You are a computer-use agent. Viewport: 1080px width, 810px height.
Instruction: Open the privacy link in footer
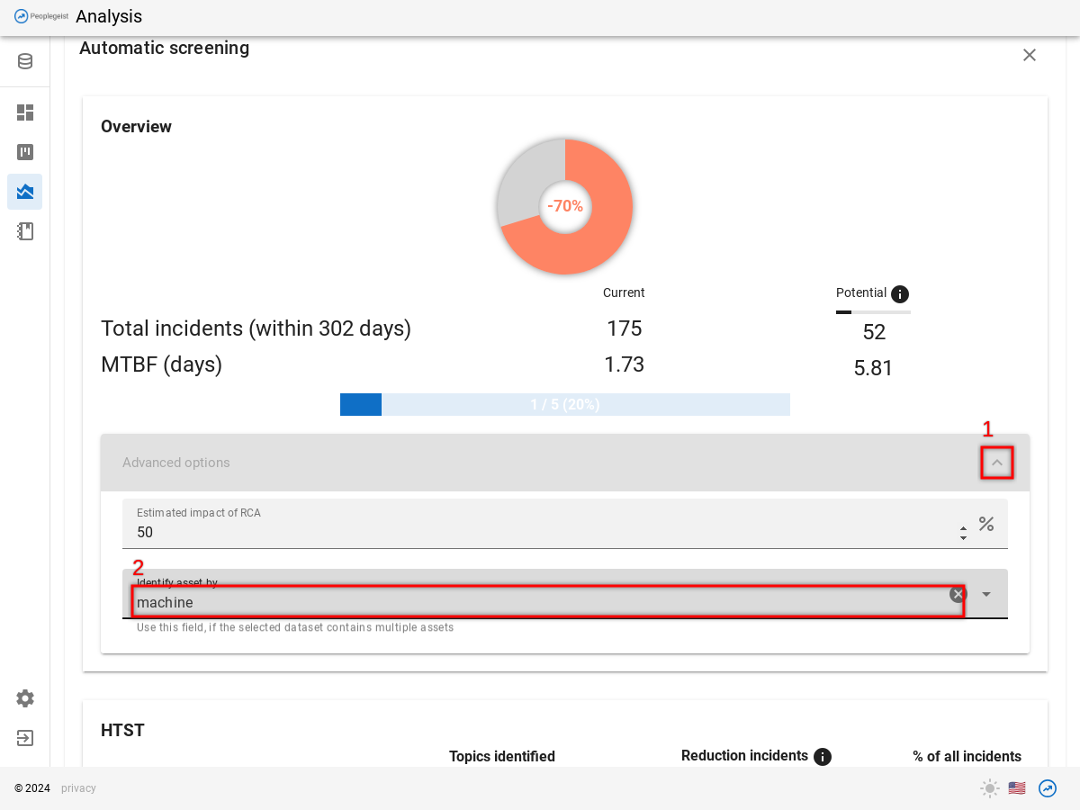(78, 788)
